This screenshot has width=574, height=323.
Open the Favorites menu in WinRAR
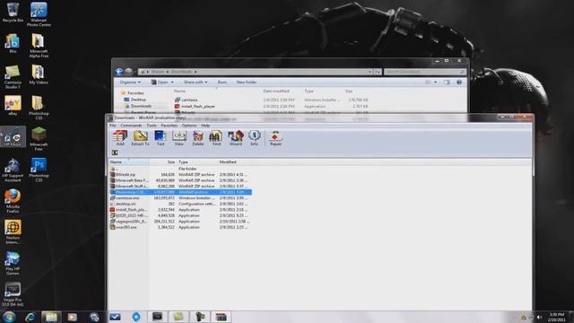pos(170,126)
